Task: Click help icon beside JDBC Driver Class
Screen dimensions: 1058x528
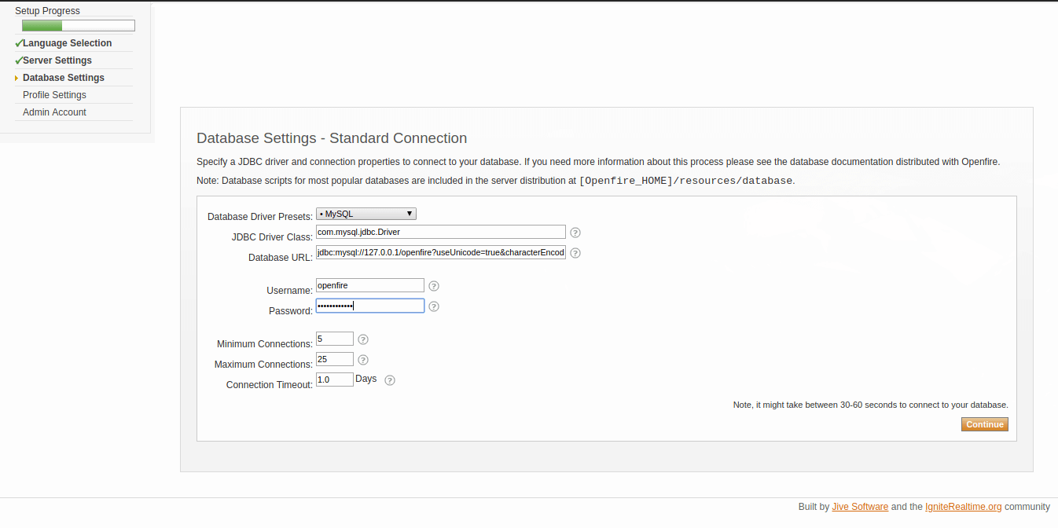Action: coord(575,233)
